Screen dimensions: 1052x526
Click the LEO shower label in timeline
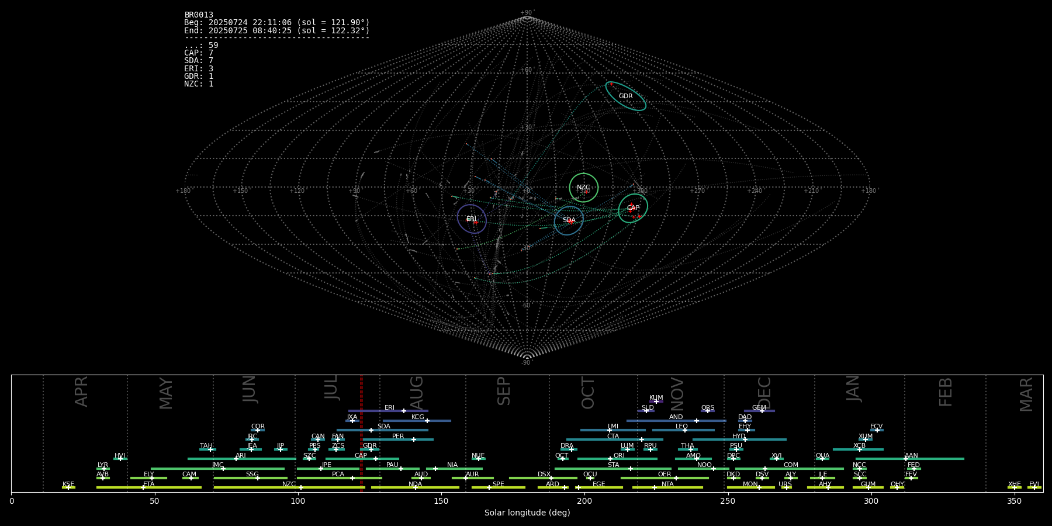(682, 427)
